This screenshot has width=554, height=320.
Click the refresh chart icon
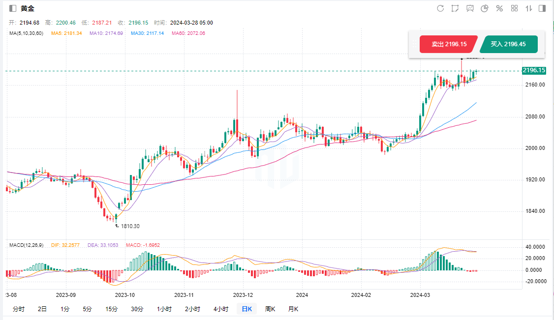click(440, 8)
